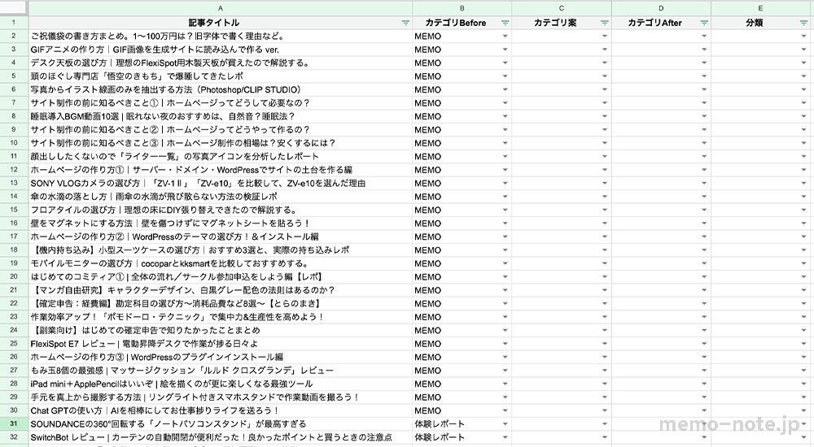Select cell もみ玉8個の最強感 title
The image size is (814, 447).
coord(221,371)
